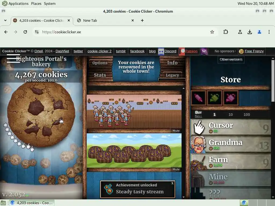Open the tumblr link
Viewport: 275px width, 206px height.
tap(121, 51)
